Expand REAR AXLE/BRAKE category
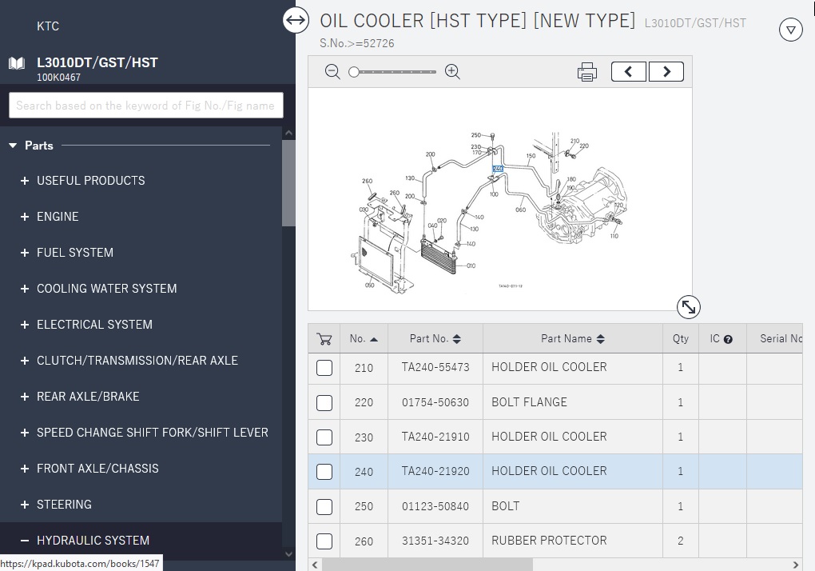The image size is (815, 571). [x=25, y=397]
